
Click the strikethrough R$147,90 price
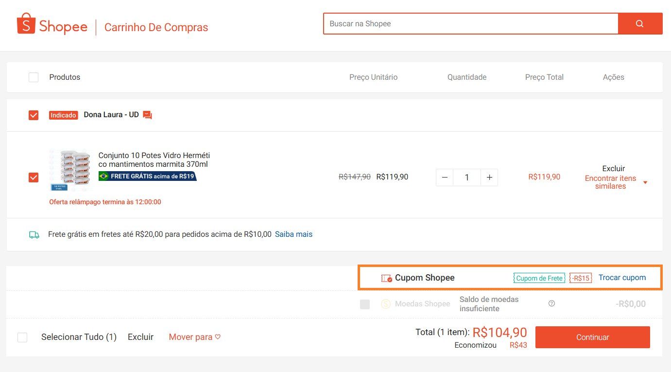point(355,177)
